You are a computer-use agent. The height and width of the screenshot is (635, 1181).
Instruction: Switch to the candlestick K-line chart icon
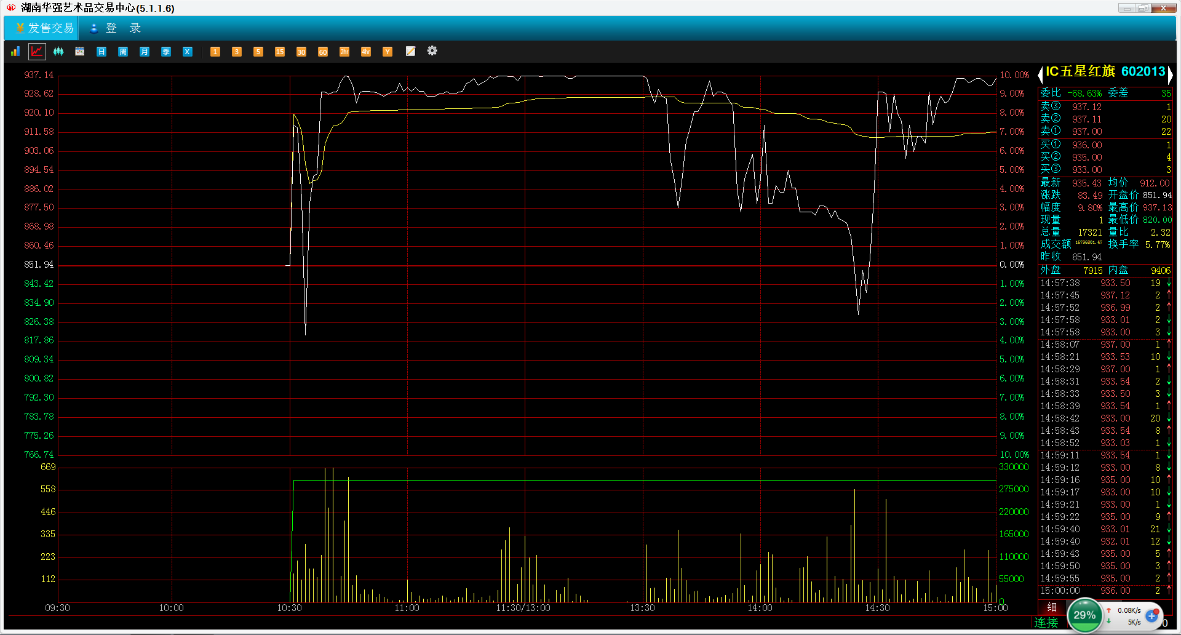click(58, 52)
